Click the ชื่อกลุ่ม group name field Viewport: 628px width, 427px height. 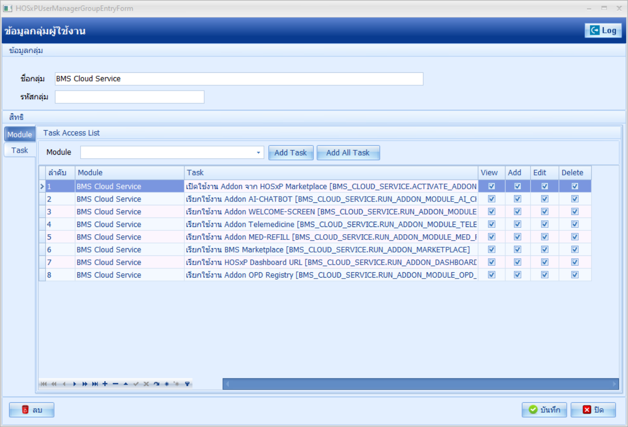239,79
